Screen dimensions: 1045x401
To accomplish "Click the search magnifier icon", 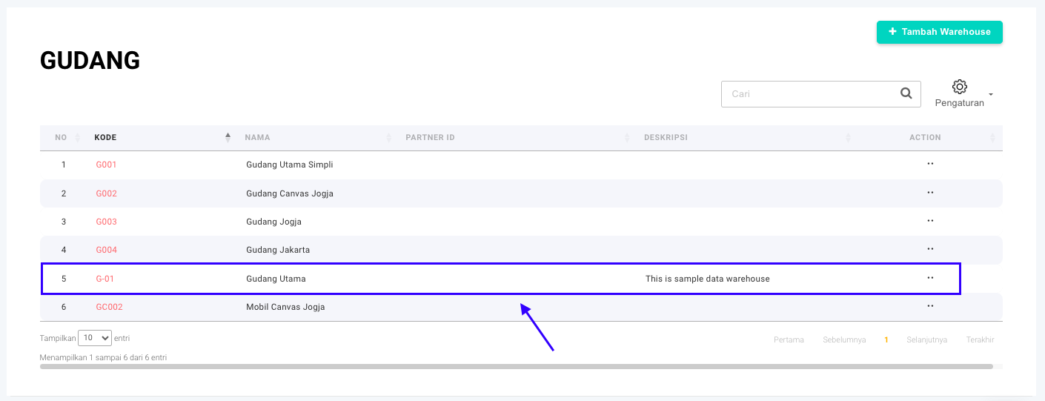I will click(x=906, y=93).
